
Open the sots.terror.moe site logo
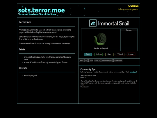pos(41,10)
